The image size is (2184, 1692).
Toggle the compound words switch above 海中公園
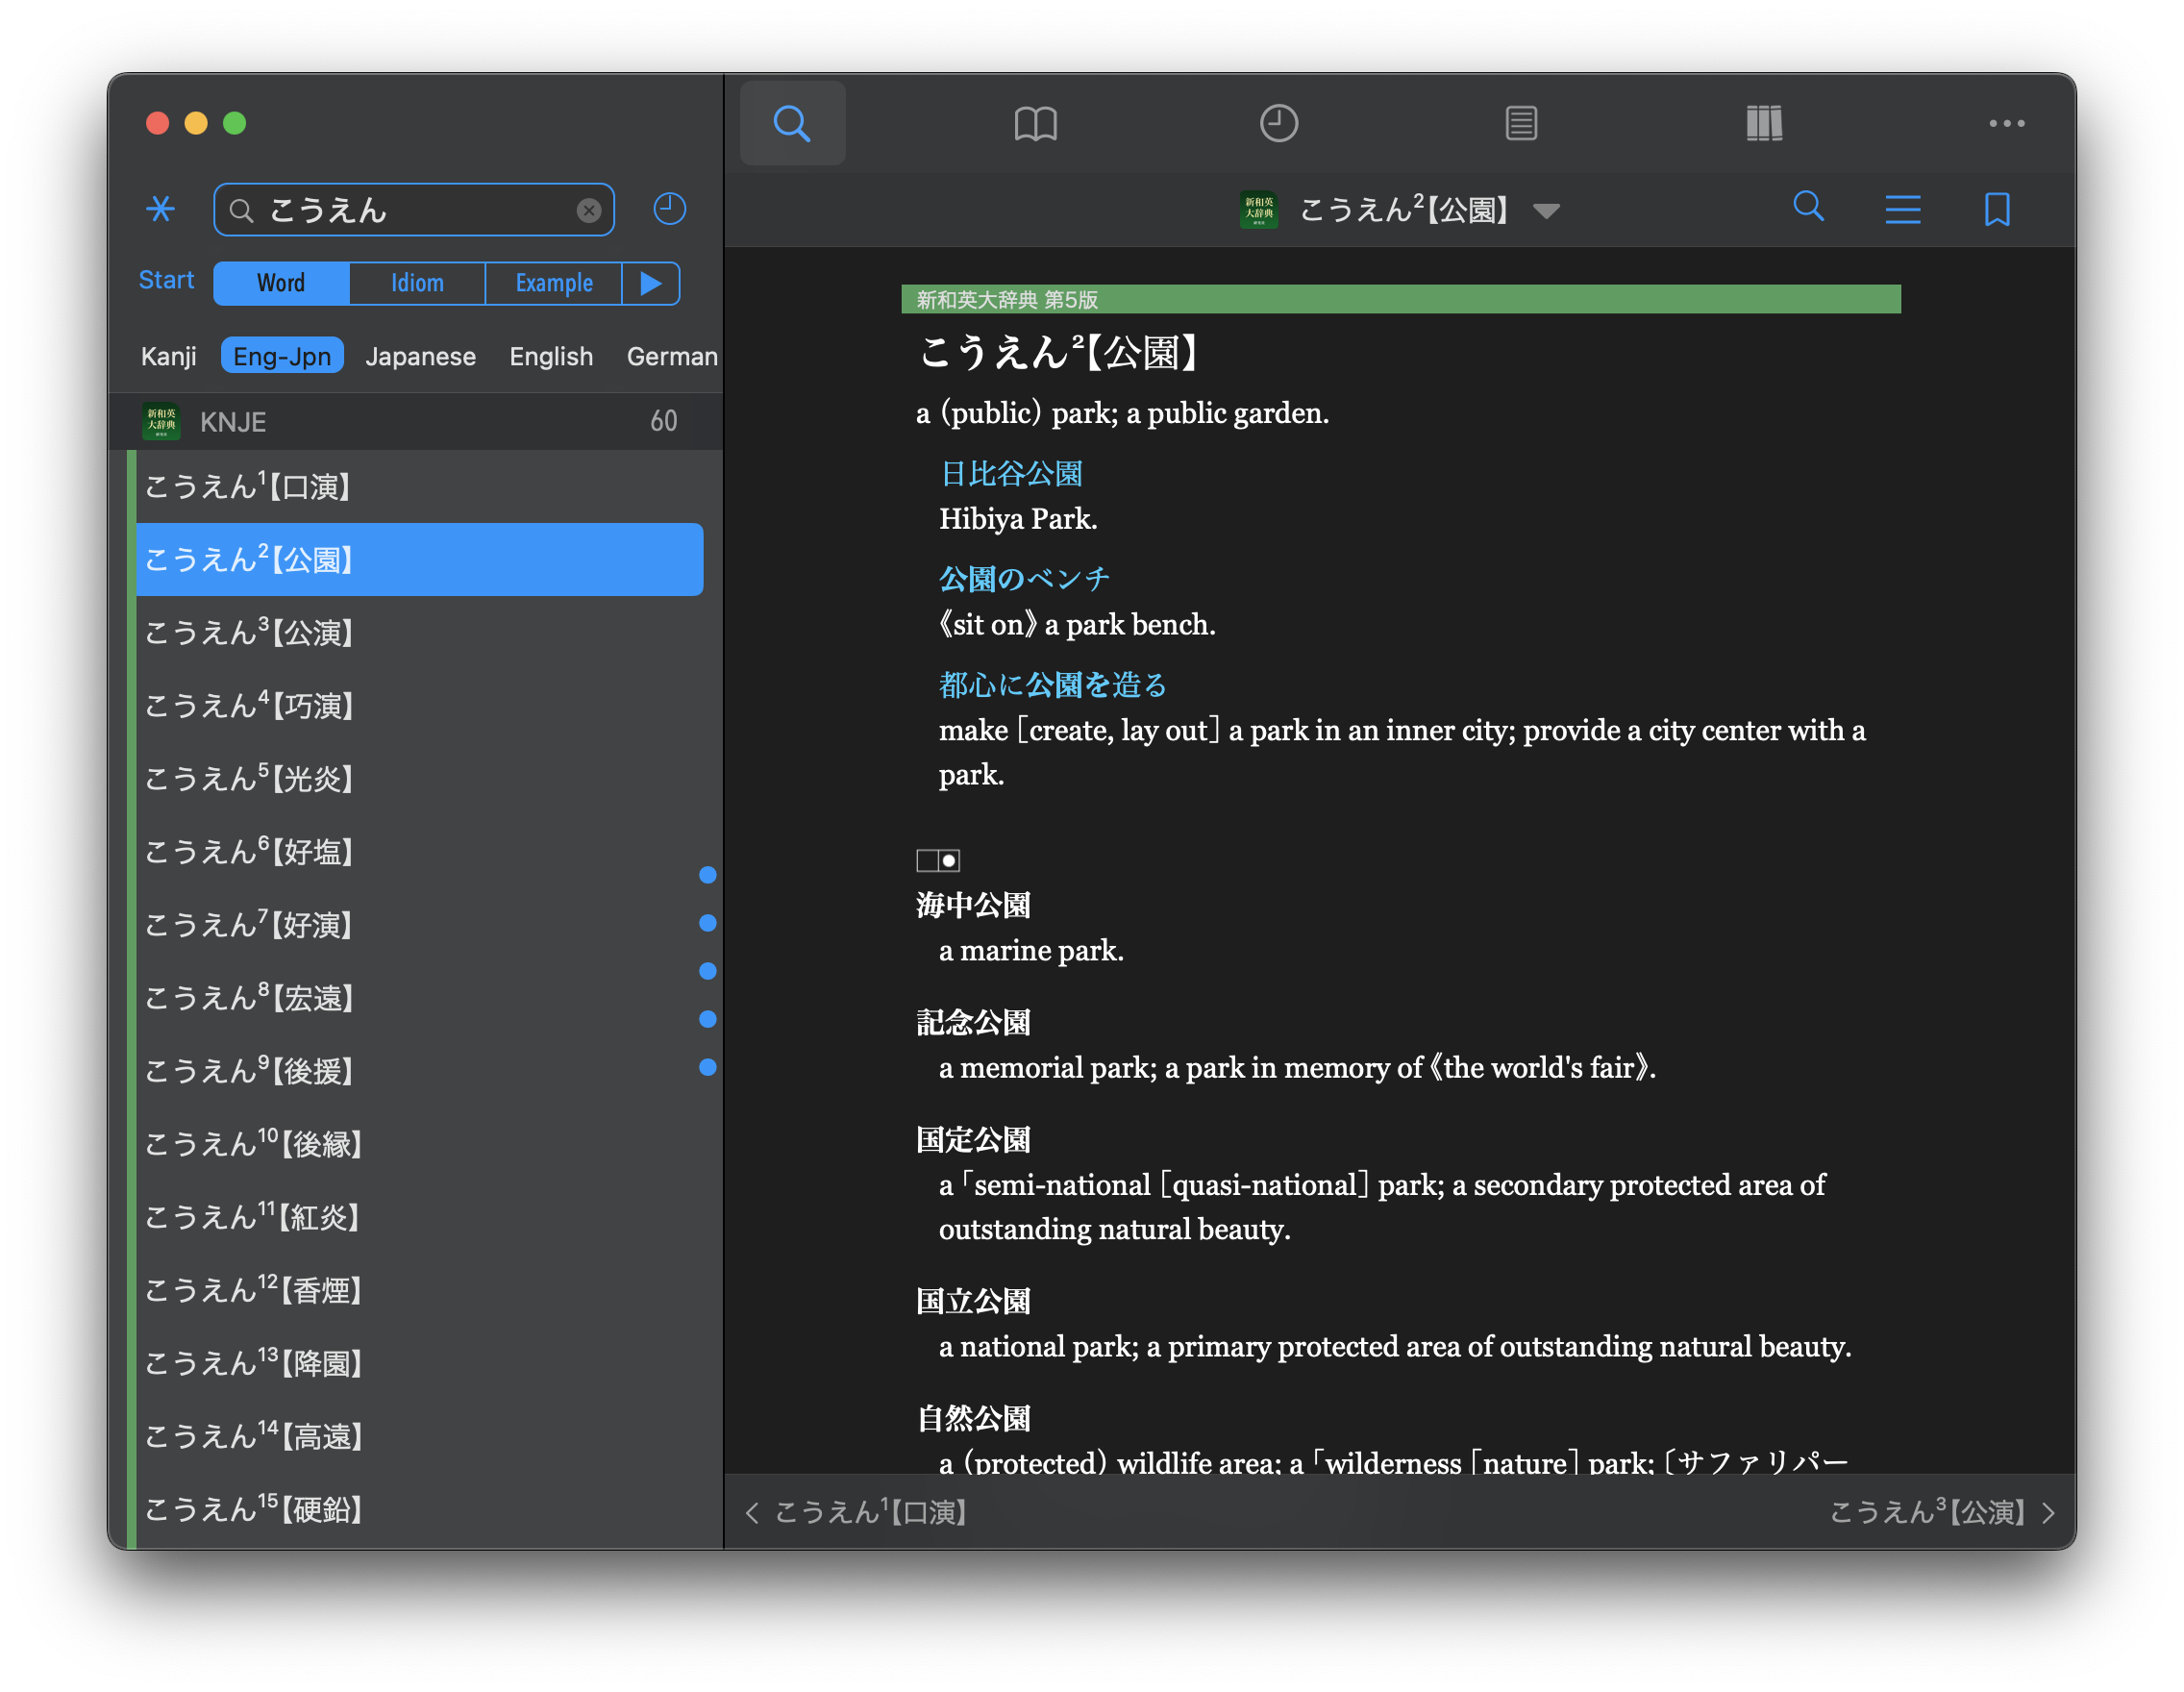938,860
